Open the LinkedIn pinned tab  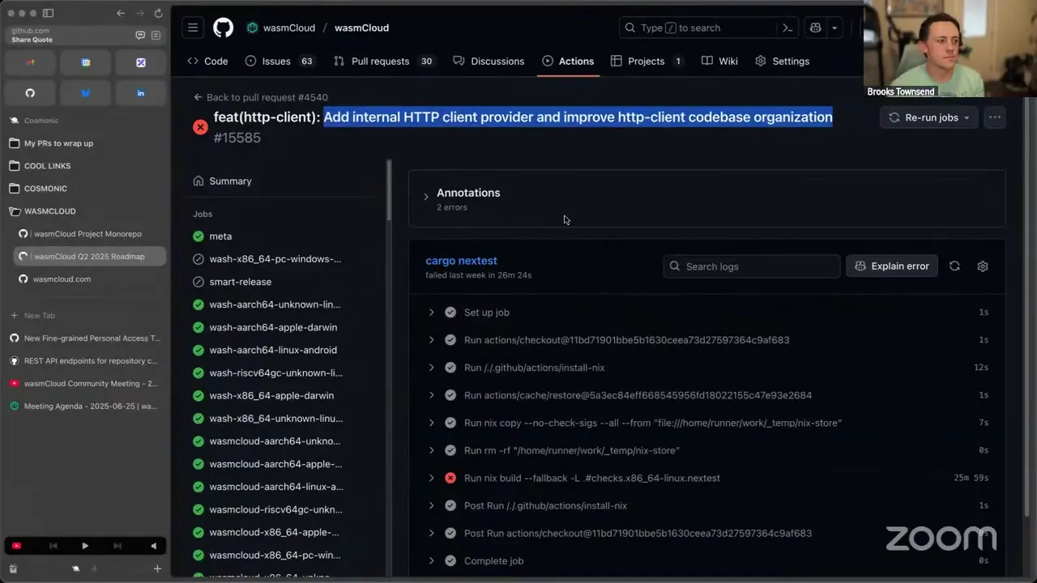[140, 93]
